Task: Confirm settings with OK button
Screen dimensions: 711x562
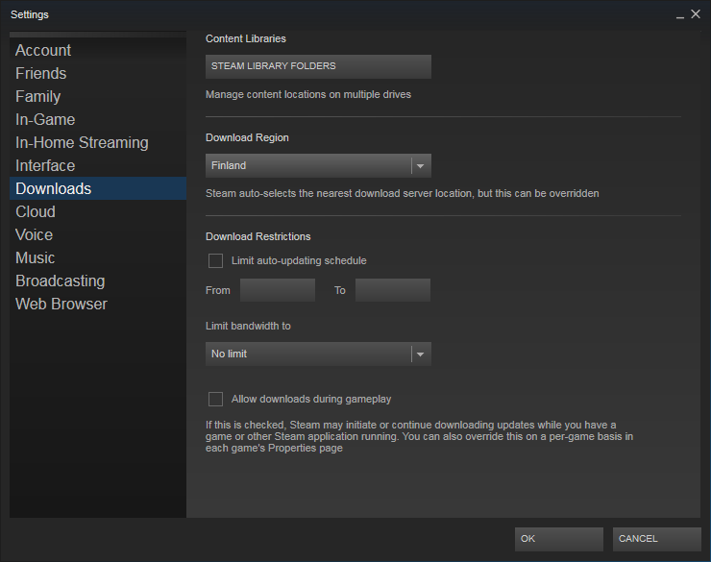Action: [558, 539]
